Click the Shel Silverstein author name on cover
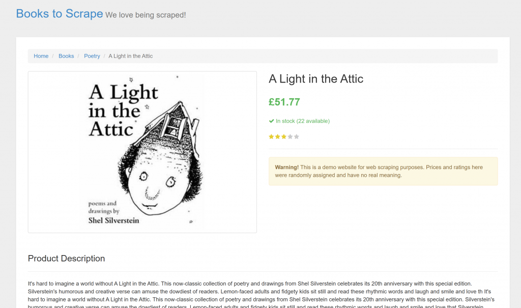The image size is (521, 308). [113, 220]
